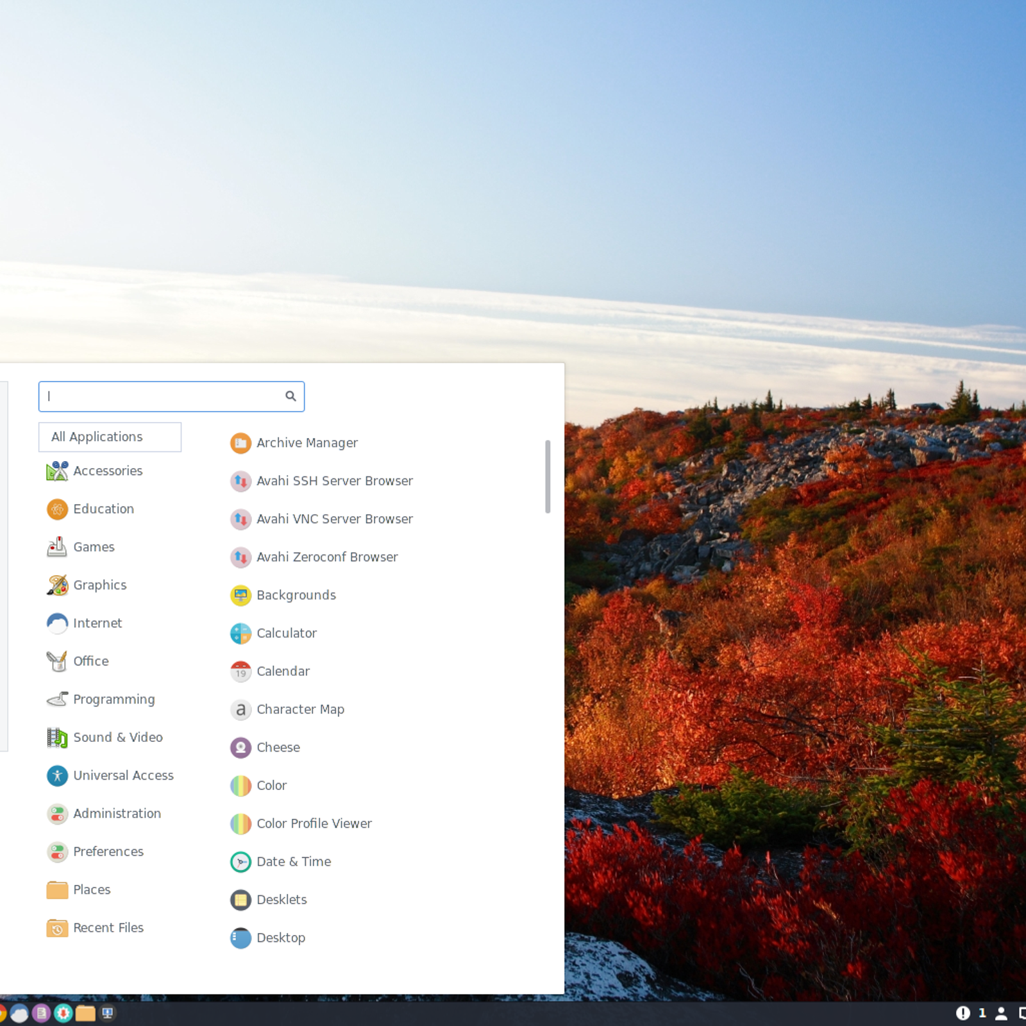The image size is (1026, 1026).
Task: Open Date & Time settings
Action: [x=293, y=862]
